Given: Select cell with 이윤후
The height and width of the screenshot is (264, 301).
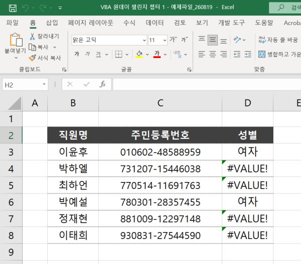Looking at the screenshot, I should point(73,152).
